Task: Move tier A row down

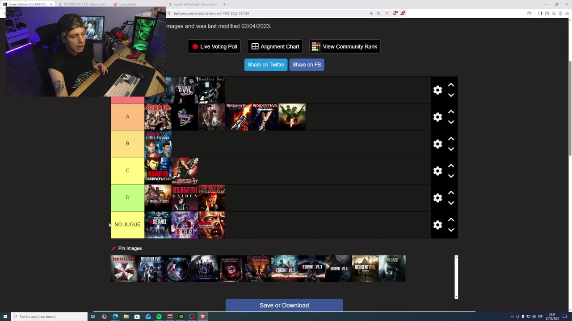Action: coord(451,122)
